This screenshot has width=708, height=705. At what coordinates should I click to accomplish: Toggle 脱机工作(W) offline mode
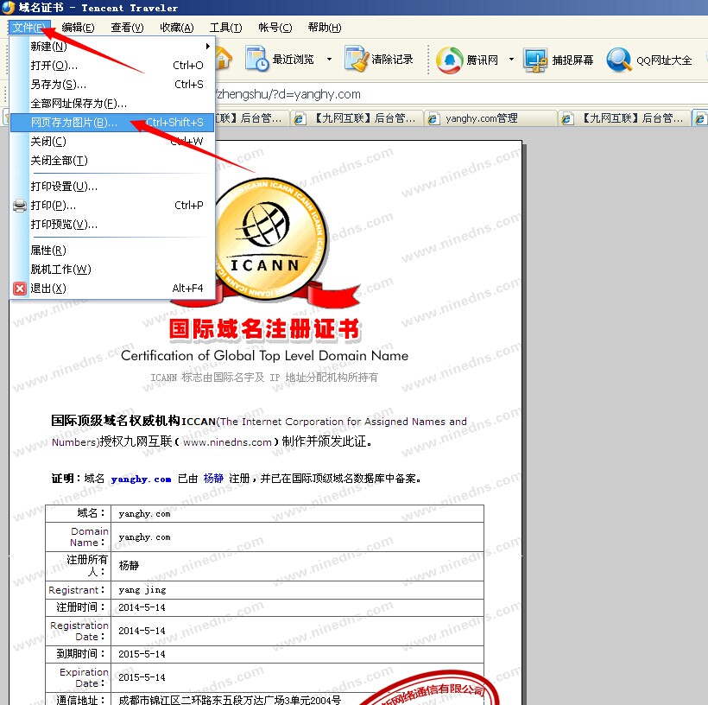click(x=112, y=270)
